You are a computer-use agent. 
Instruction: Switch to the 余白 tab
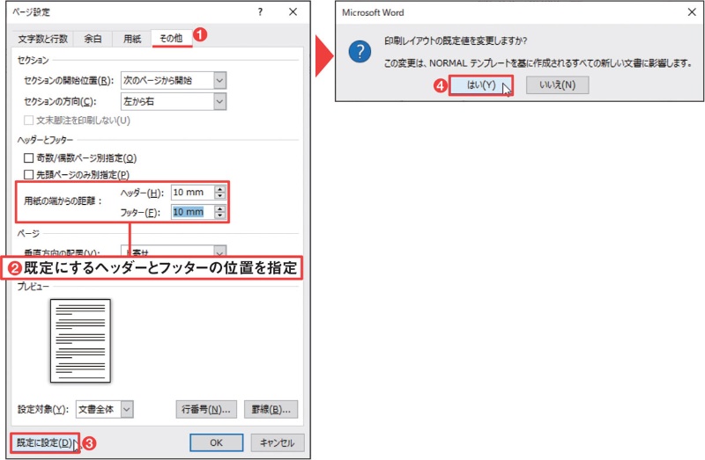click(93, 39)
